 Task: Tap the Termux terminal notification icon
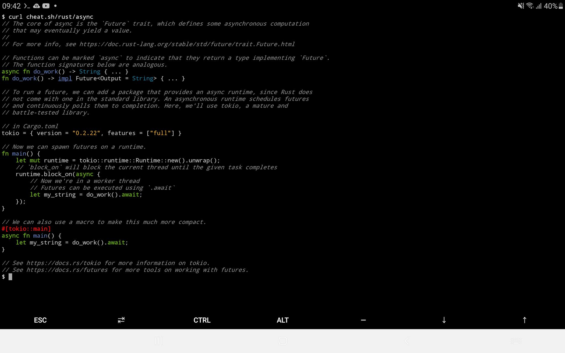(x=27, y=6)
